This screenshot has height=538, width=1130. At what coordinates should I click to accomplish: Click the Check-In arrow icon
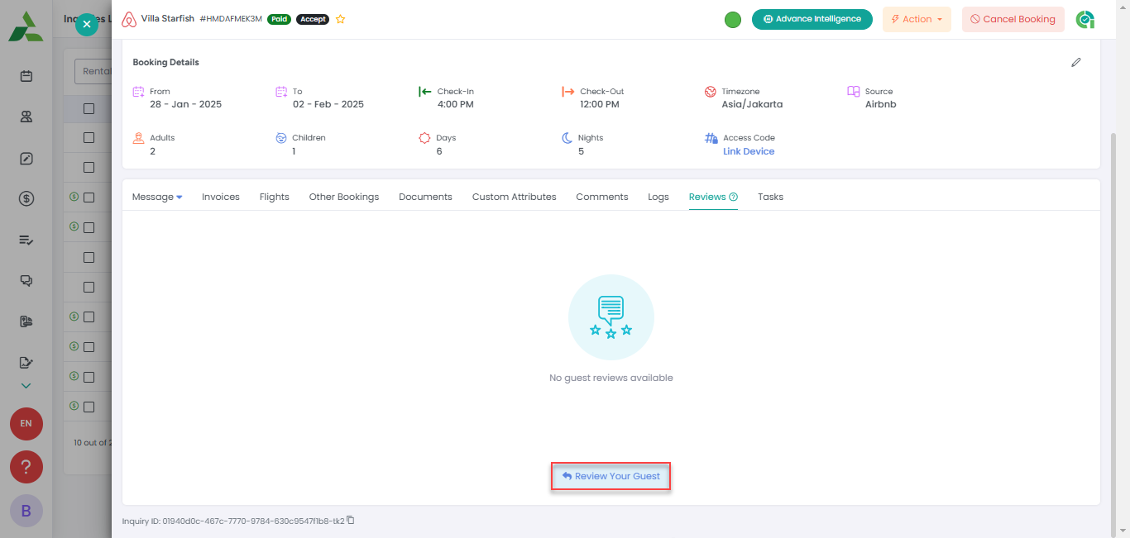(425, 92)
